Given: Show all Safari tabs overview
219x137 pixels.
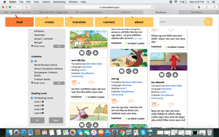Looking at the screenshot, I should [x=214, y=7].
